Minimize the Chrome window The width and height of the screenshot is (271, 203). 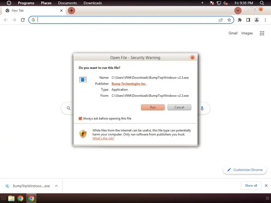pyautogui.click(x=248, y=9)
